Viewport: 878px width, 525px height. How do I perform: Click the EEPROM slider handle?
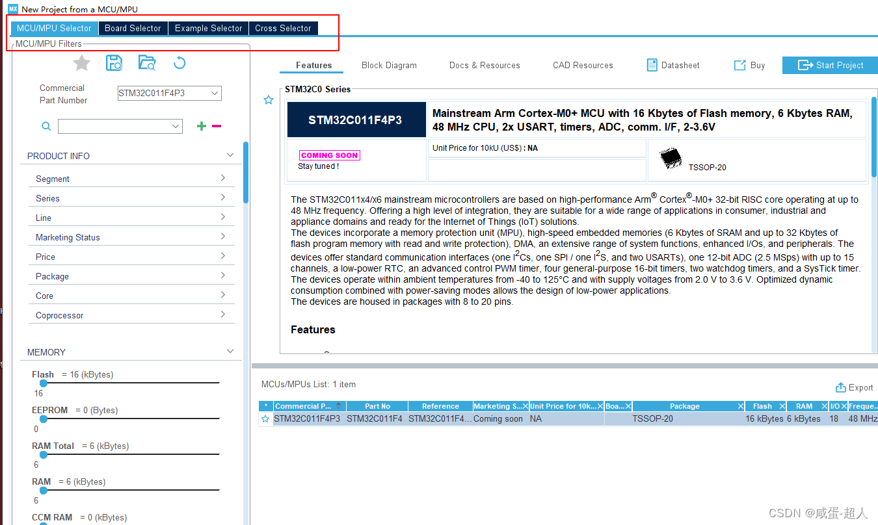44,419
